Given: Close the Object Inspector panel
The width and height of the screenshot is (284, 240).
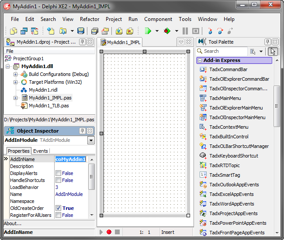Looking at the screenshot, I should [x=90, y=131].
